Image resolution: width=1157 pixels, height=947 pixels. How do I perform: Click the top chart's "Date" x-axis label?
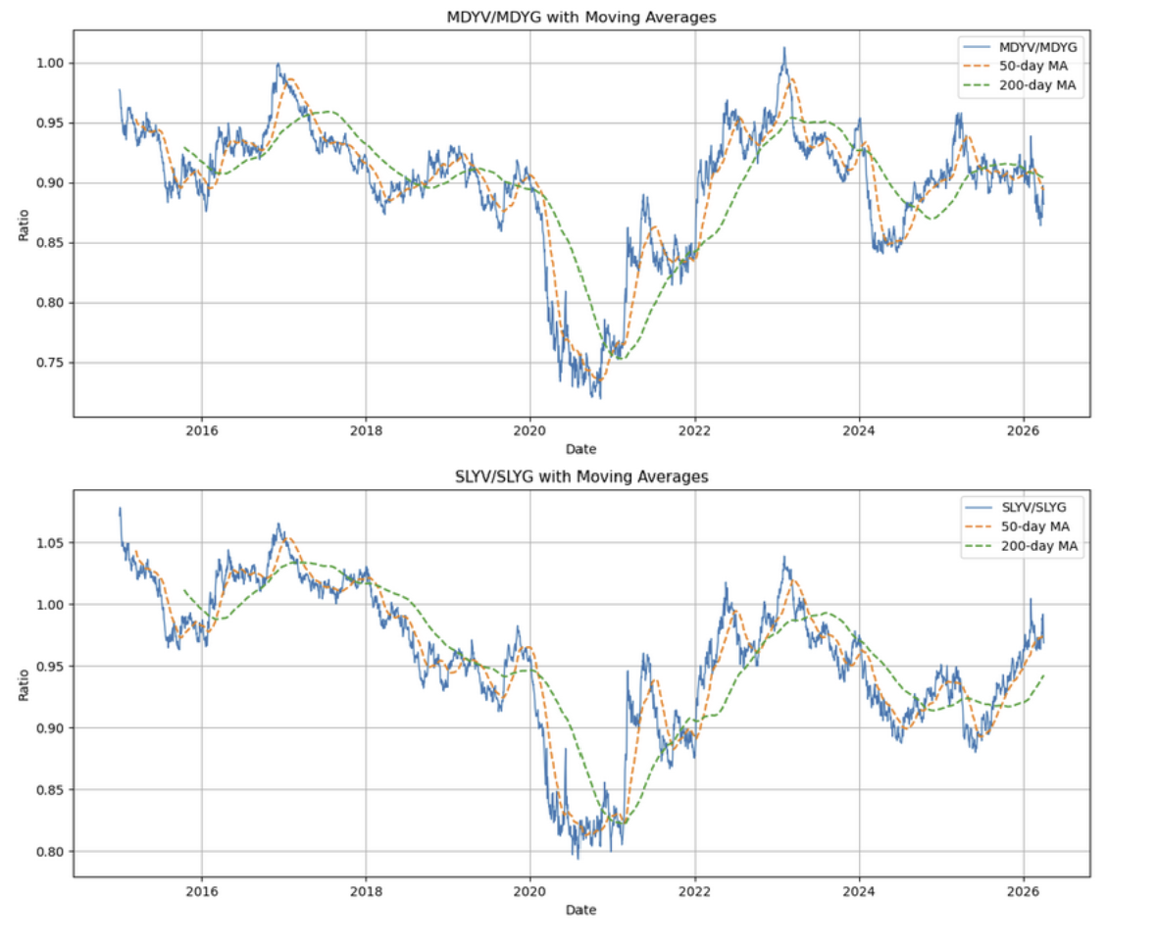point(579,450)
